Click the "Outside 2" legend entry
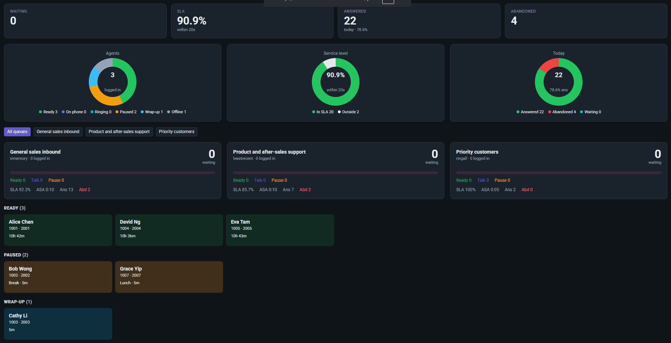 tap(348, 112)
